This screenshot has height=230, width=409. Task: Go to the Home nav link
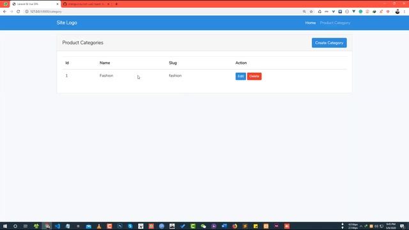pos(311,23)
